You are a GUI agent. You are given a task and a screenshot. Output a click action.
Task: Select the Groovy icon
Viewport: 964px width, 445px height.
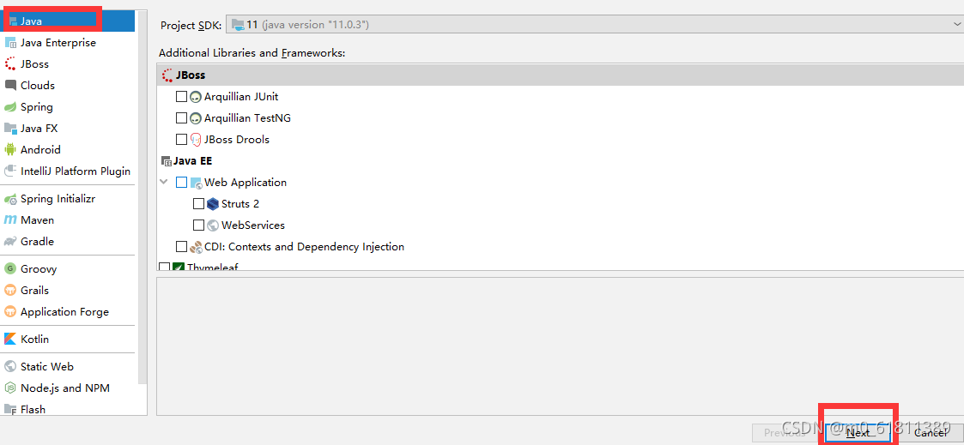(9, 268)
